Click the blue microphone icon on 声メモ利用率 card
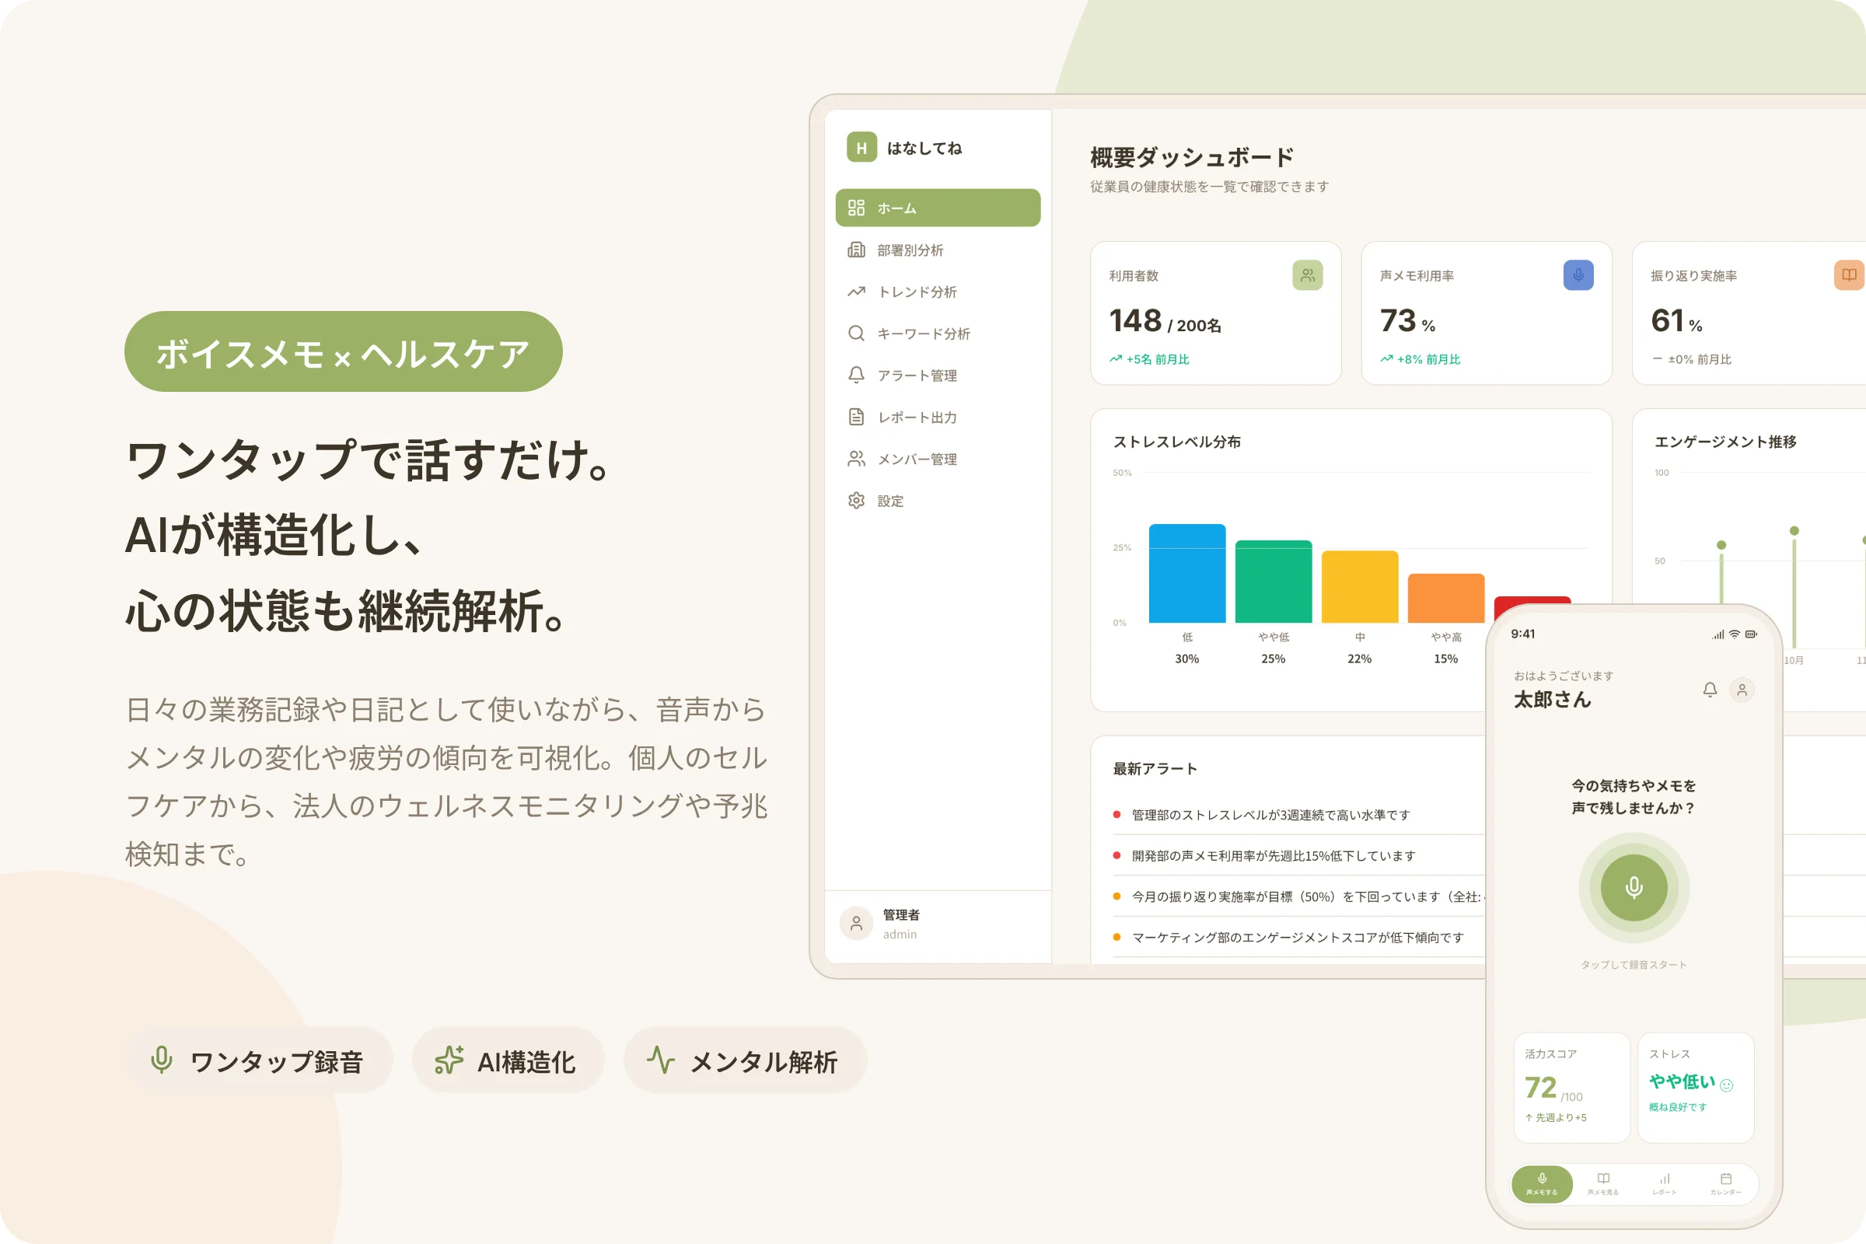This screenshot has height=1244, width=1866. 1578,275
